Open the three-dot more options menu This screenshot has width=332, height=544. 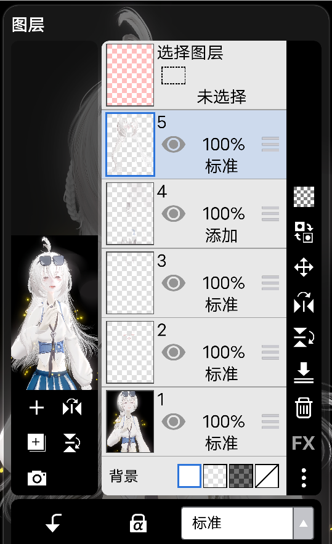(304, 477)
